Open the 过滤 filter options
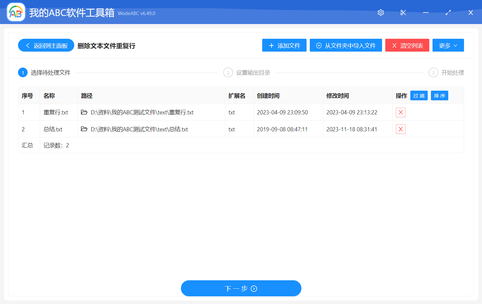 tap(419, 95)
